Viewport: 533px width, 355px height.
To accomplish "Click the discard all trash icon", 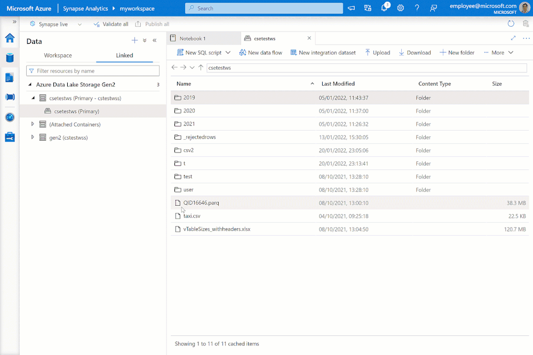I will point(526,23).
